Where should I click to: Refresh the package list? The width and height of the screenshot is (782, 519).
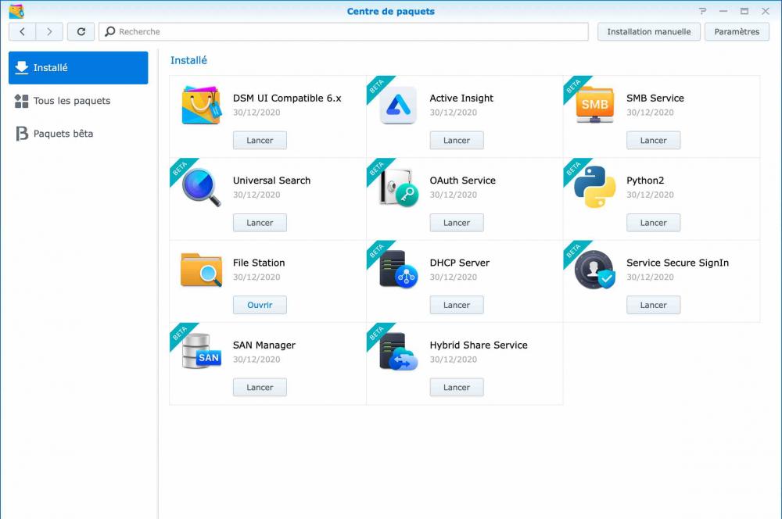(81, 31)
